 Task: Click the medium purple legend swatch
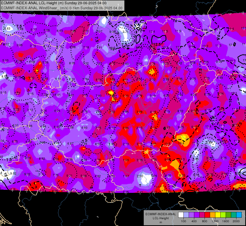point(191,215)
